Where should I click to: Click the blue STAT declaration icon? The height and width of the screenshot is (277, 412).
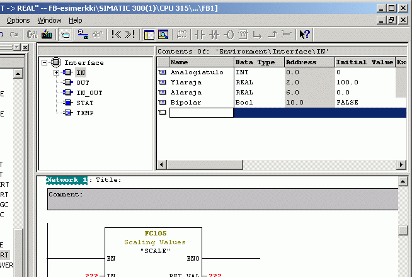pos(67,103)
